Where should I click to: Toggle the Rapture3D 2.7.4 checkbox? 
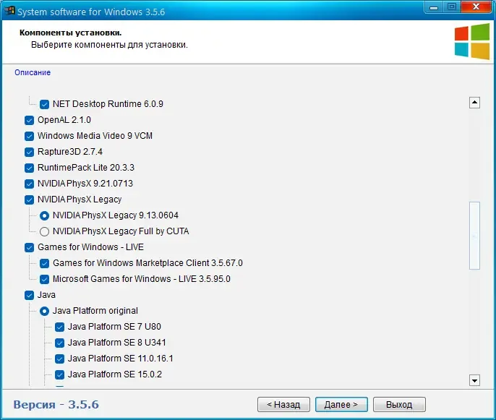click(x=29, y=152)
